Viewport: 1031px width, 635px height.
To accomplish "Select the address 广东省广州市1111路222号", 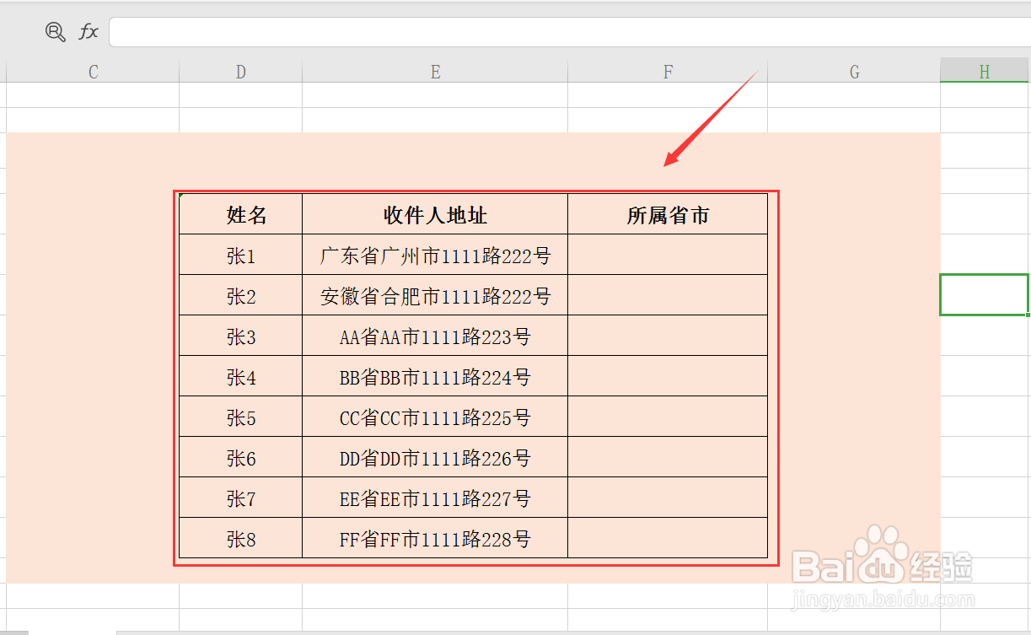I will coord(435,255).
